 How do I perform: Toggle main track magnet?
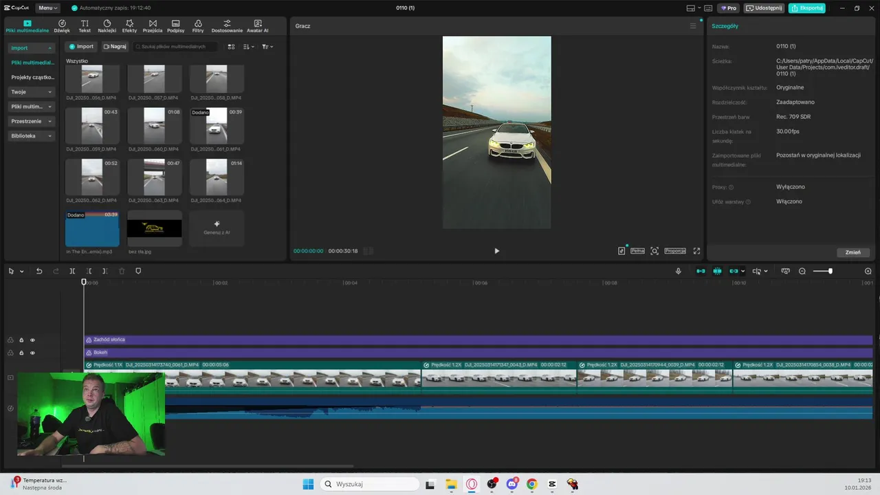click(701, 272)
